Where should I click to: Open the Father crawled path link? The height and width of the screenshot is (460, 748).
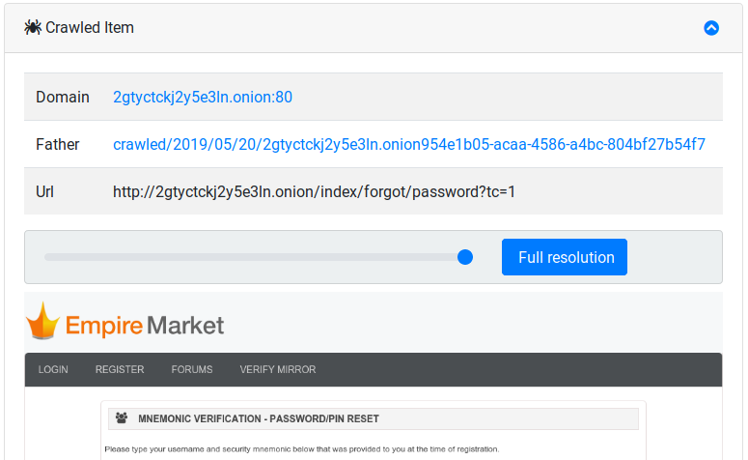[408, 144]
